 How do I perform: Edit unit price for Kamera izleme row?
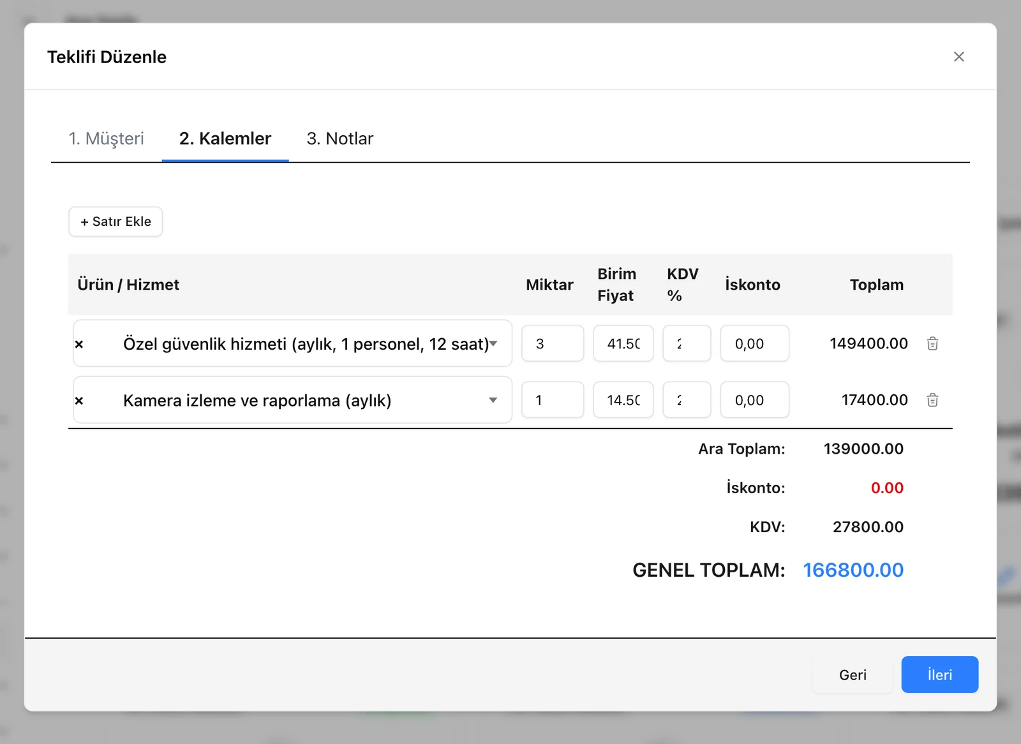pyautogui.click(x=623, y=400)
